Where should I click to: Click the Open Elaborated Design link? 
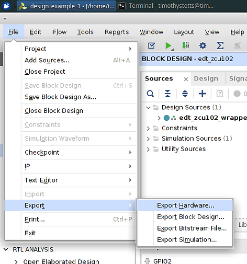(61, 261)
